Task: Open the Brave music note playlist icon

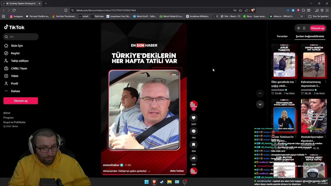Action: [x=317, y=10]
